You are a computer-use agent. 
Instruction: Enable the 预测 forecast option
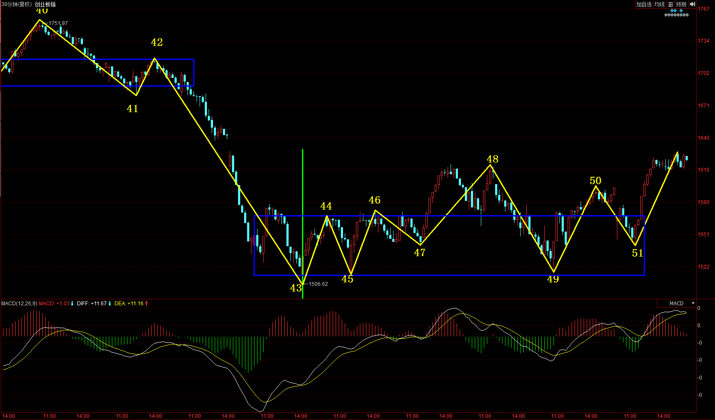click(x=681, y=4)
